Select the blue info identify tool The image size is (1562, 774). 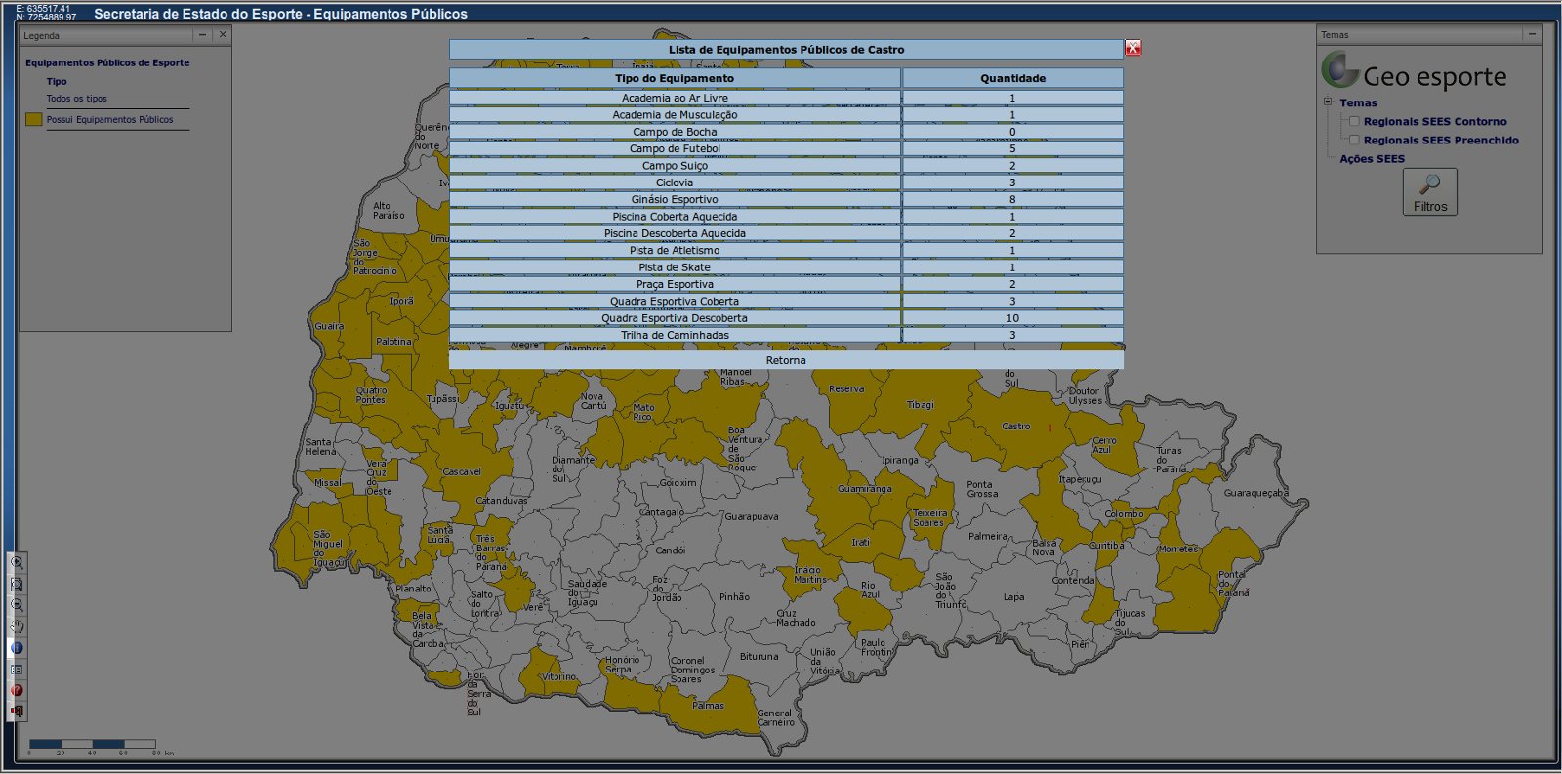(17, 648)
